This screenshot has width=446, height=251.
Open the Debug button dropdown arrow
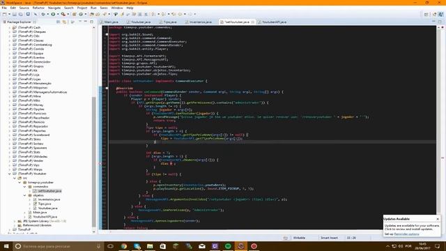point(47,14)
